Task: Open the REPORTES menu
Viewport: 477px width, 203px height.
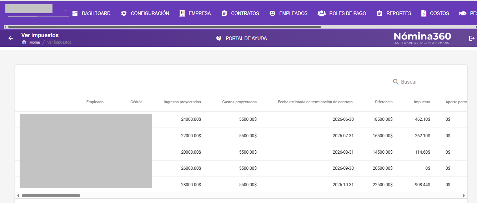Action: 399,13
